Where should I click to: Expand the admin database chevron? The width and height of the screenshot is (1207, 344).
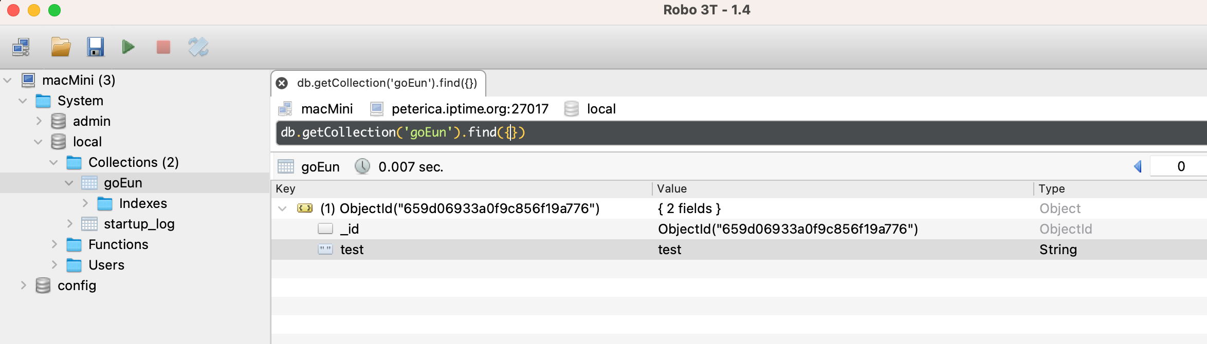39,121
